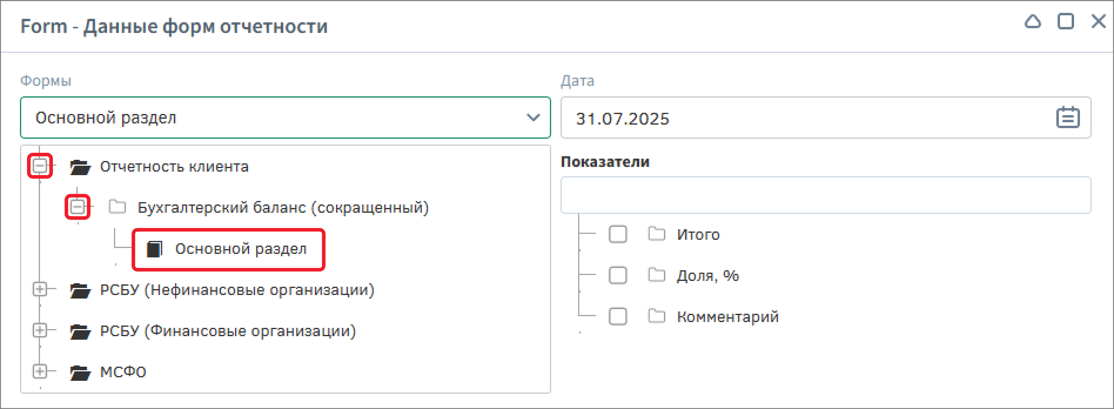Viewport: 1114px width, 409px height.
Task: Click the folder icon beside Комментарий
Action: pyautogui.click(x=656, y=317)
